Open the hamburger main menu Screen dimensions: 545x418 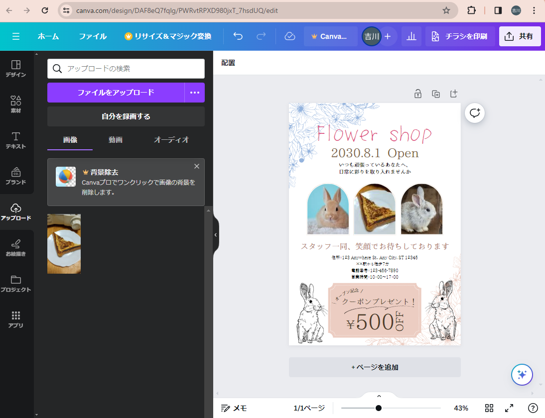click(16, 36)
